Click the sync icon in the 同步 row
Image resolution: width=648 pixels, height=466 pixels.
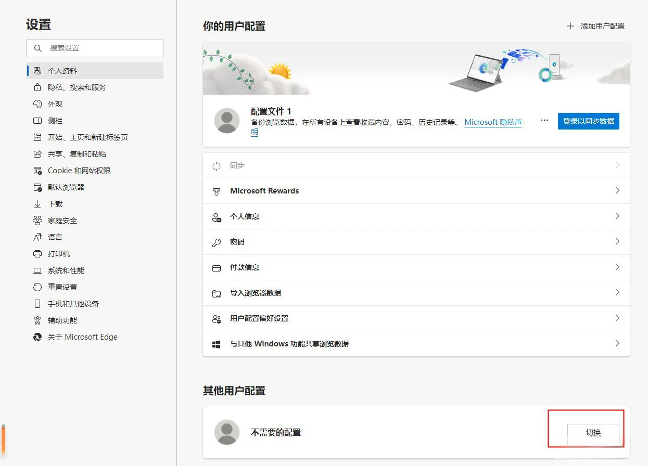(x=217, y=166)
